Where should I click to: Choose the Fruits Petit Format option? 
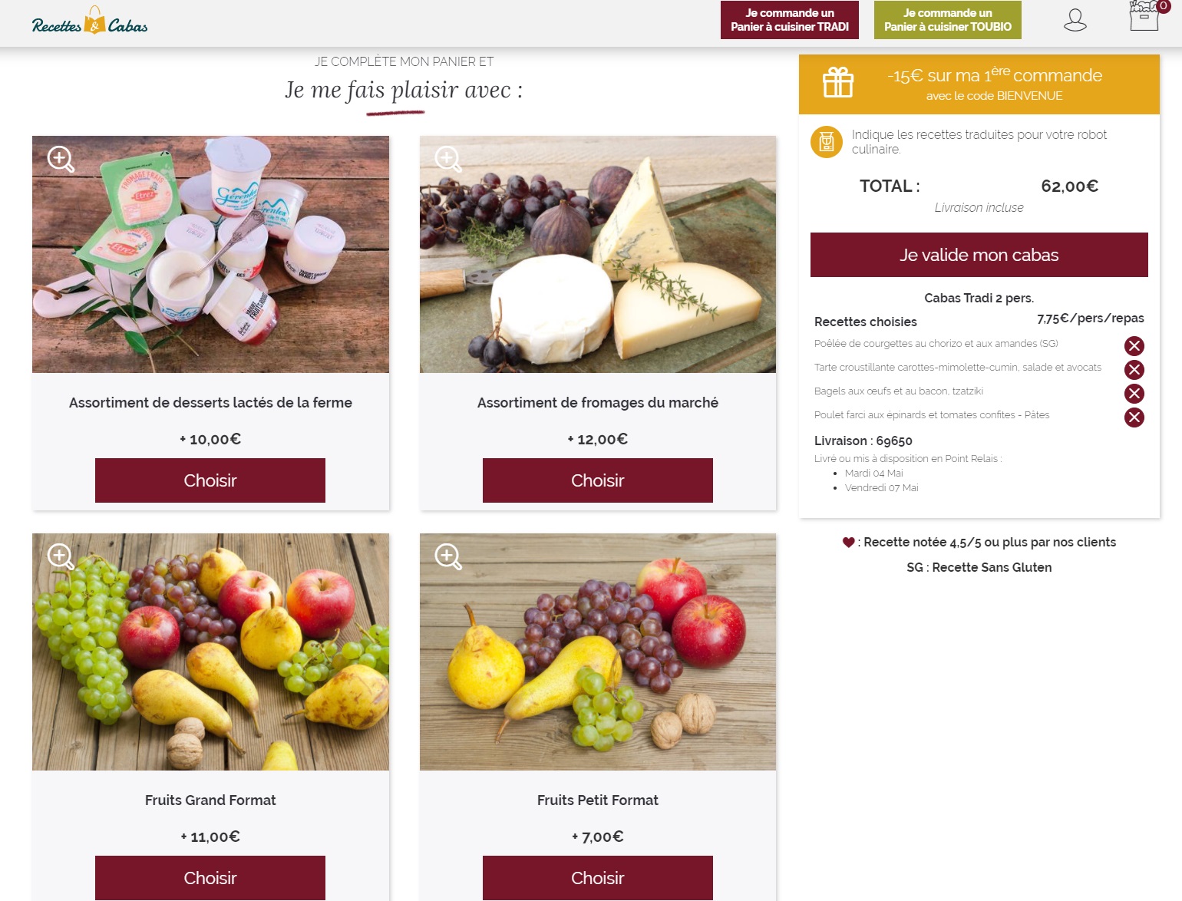[598, 878]
